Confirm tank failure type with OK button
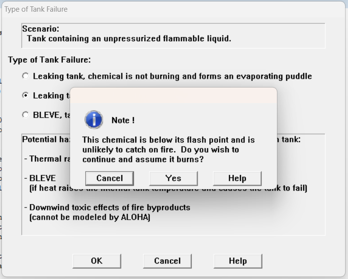Screen dimensions: 348x279 click(97, 261)
